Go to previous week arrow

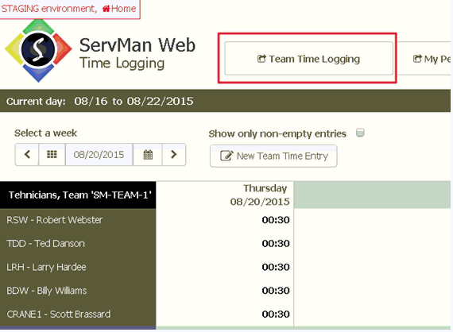[27, 154]
